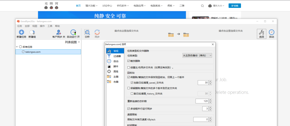290x126 pixels.
Task: Click left 请点击这里选择文件夹 path text
Action: 126,31
